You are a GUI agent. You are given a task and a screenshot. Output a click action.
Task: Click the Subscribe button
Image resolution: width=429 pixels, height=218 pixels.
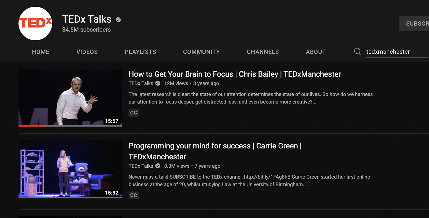click(414, 24)
